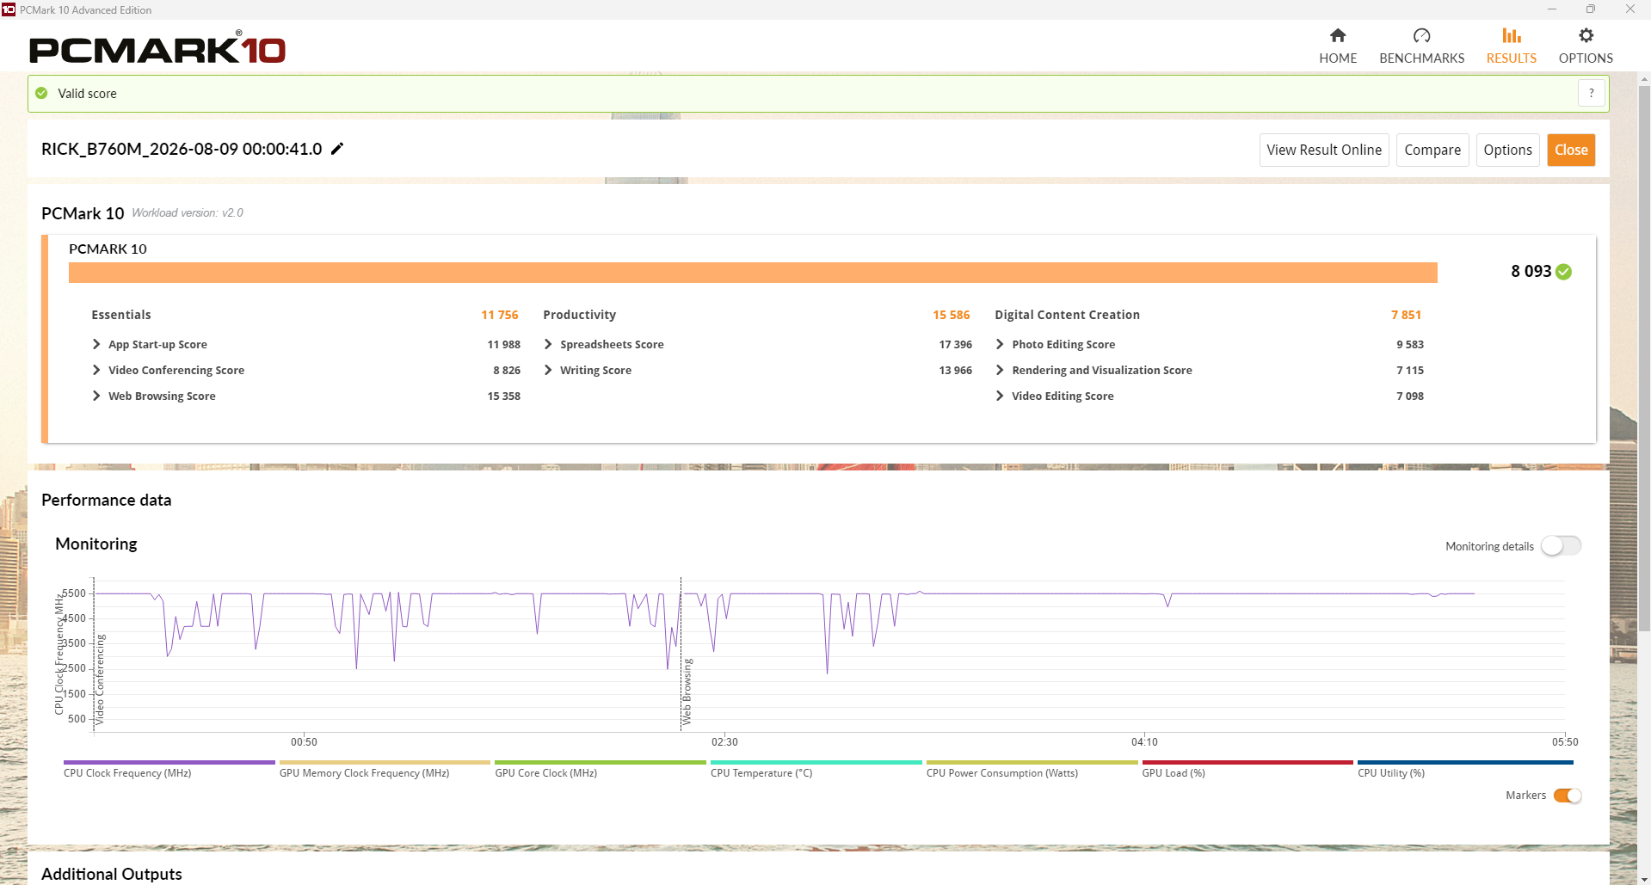1651x885 pixels.
Task: Click the Video Editing Score value 7 098
Action: click(x=1410, y=396)
